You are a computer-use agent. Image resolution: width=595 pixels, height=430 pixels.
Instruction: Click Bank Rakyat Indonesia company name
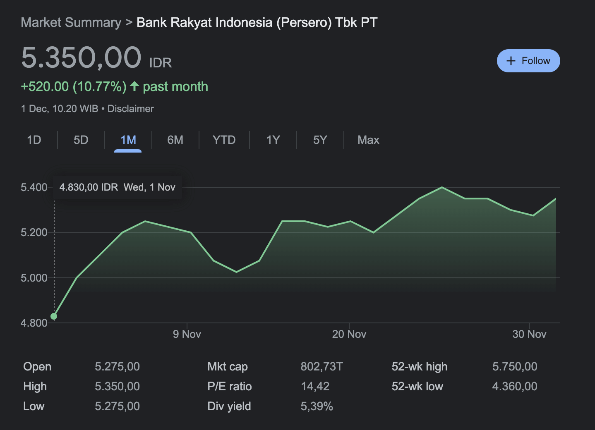(257, 22)
